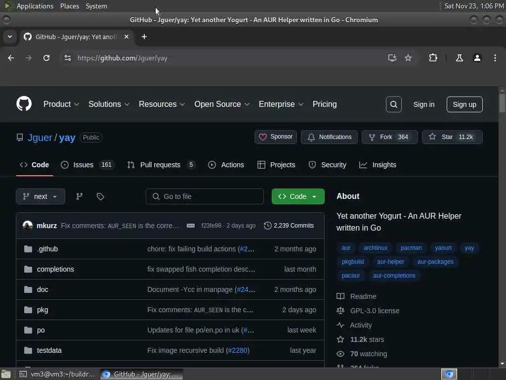506x380 pixels.
Task: Click into Go to file search field
Action: pyautogui.click(x=205, y=196)
